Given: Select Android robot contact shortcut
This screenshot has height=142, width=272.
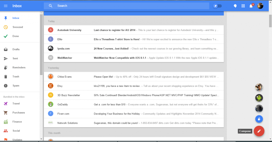Looking at the screenshot, I should pyautogui.click(x=259, y=98).
